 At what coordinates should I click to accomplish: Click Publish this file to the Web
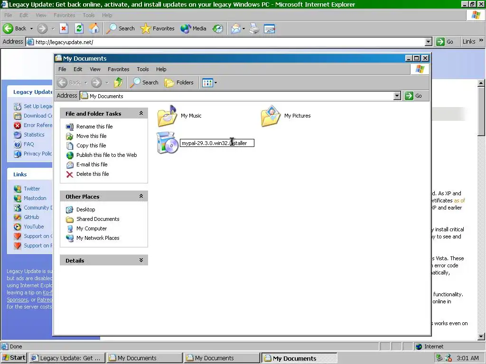(107, 155)
